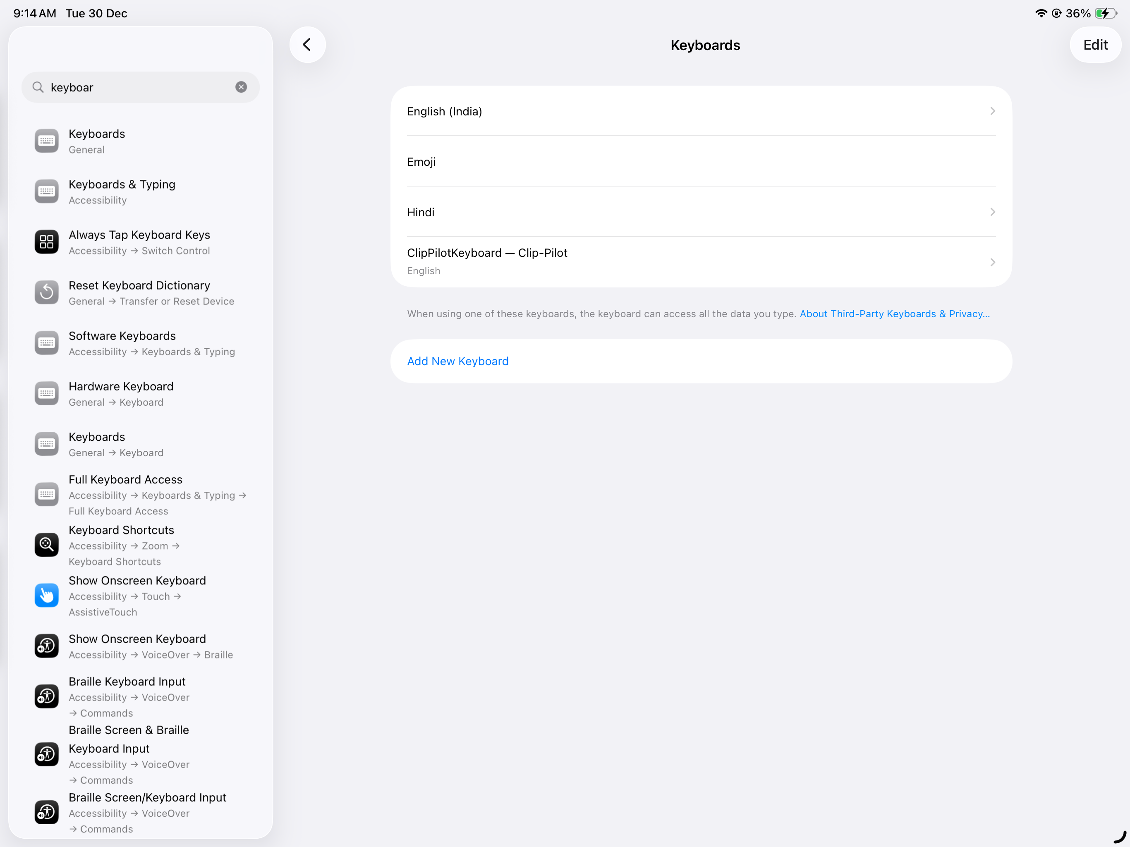Click the Software Keyboards icon
The width and height of the screenshot is (1130, 847).
(46, 343)
